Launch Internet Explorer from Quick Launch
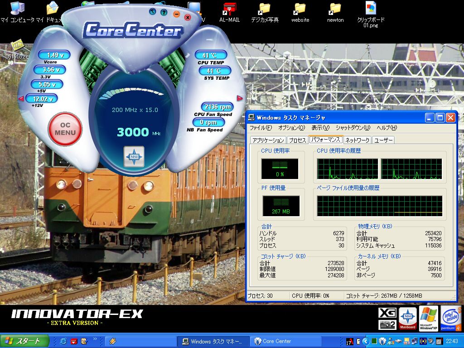Image resolution: width=464 pixels, height=348 pixels. point(63,341)
